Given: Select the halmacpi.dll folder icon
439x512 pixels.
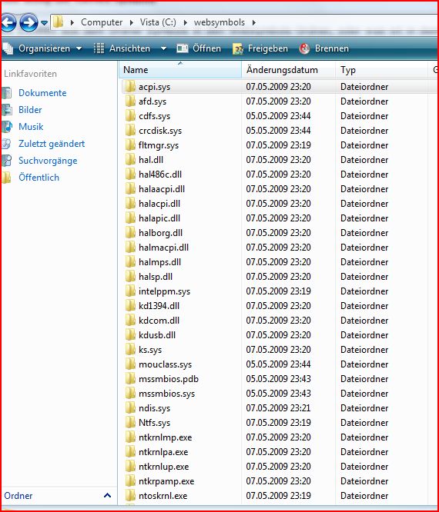Looking at the screenshot, I should tap(130, 248).
